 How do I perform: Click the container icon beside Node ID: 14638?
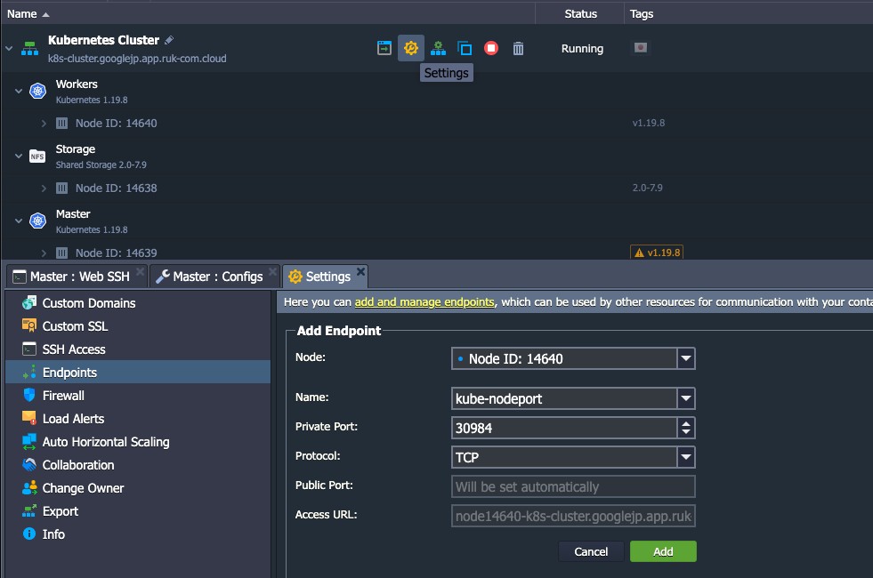61,188
